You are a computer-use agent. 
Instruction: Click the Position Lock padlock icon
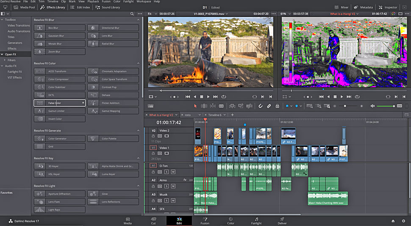coord(278,106)
